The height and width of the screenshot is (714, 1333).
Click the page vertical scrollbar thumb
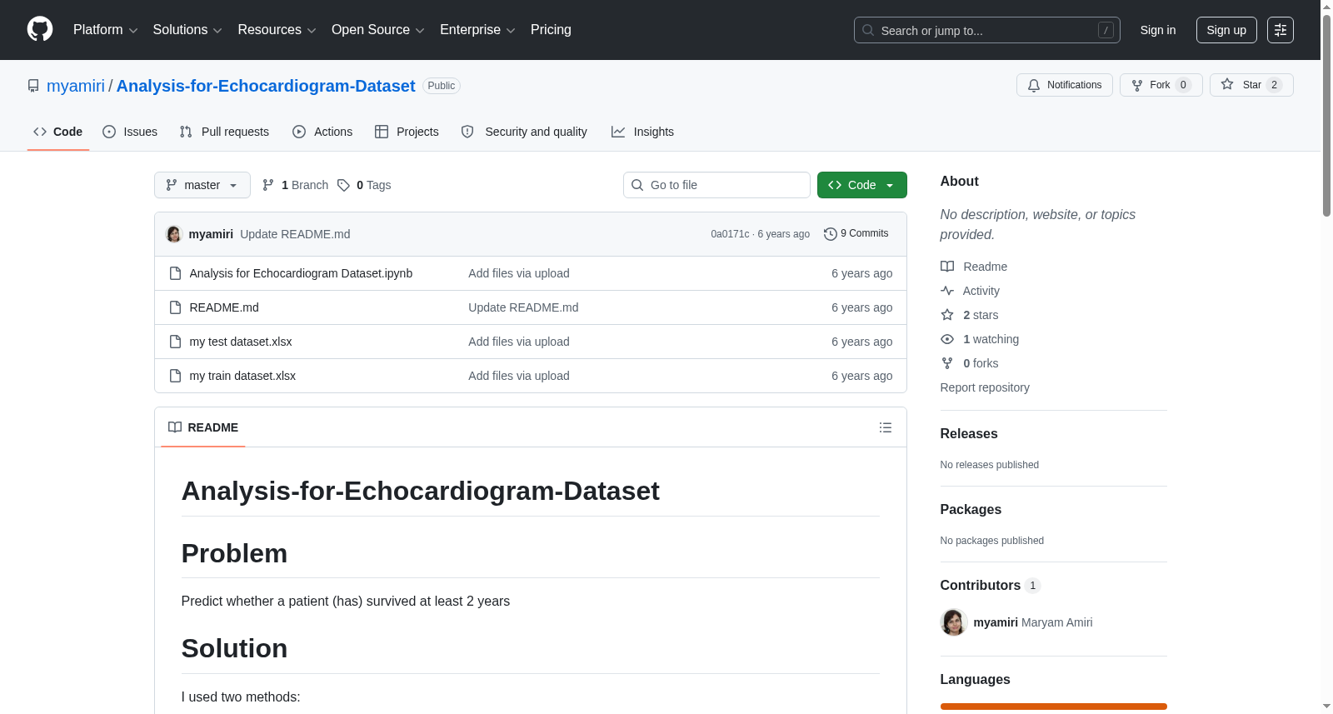[x=1326, y=117]
